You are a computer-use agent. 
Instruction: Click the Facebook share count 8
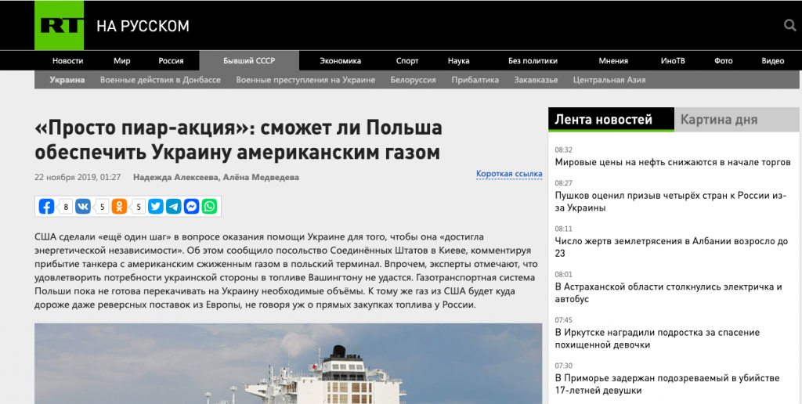[x=66, y=207]
